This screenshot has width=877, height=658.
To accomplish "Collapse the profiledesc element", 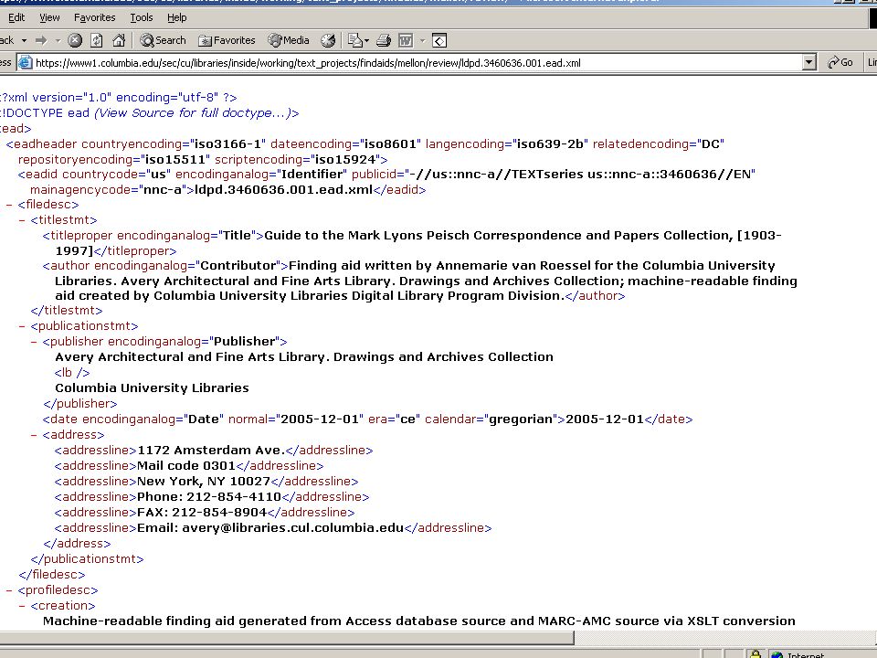I will pyautogui.click(x=9, y=590).
